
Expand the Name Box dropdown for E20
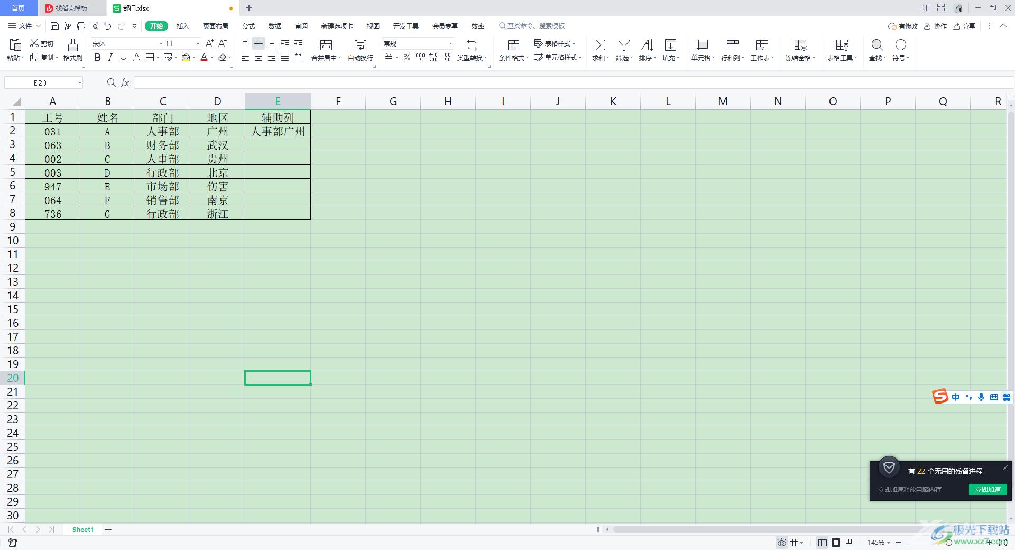click(80, 82)
